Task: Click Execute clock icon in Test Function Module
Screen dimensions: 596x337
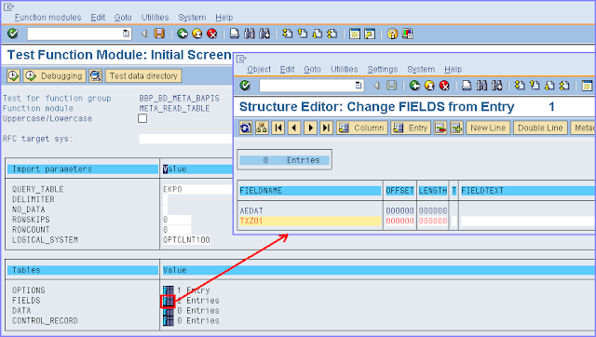Action: 13,76
